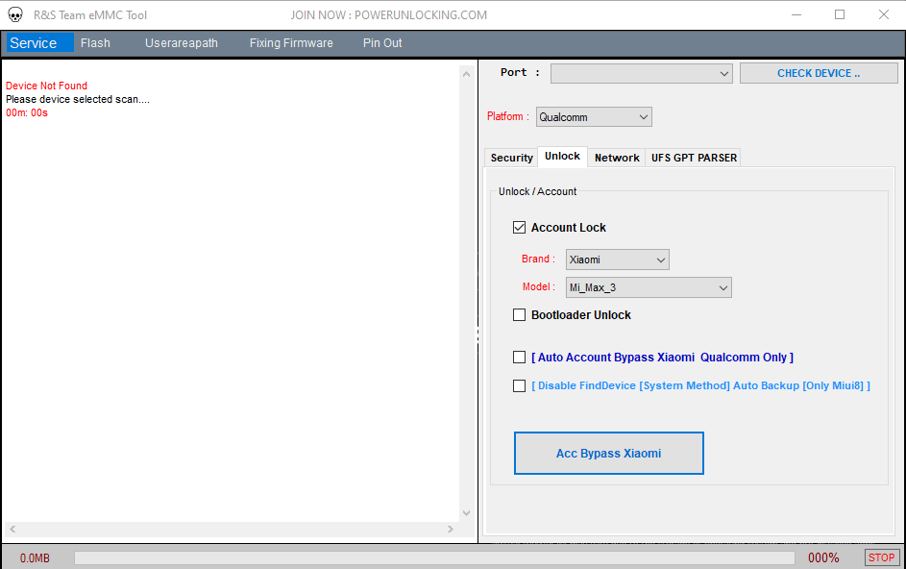Screen dimensions: 906x569
Task: Click the Acc Bypass Xiaomi button
Action: click(608, 453)
